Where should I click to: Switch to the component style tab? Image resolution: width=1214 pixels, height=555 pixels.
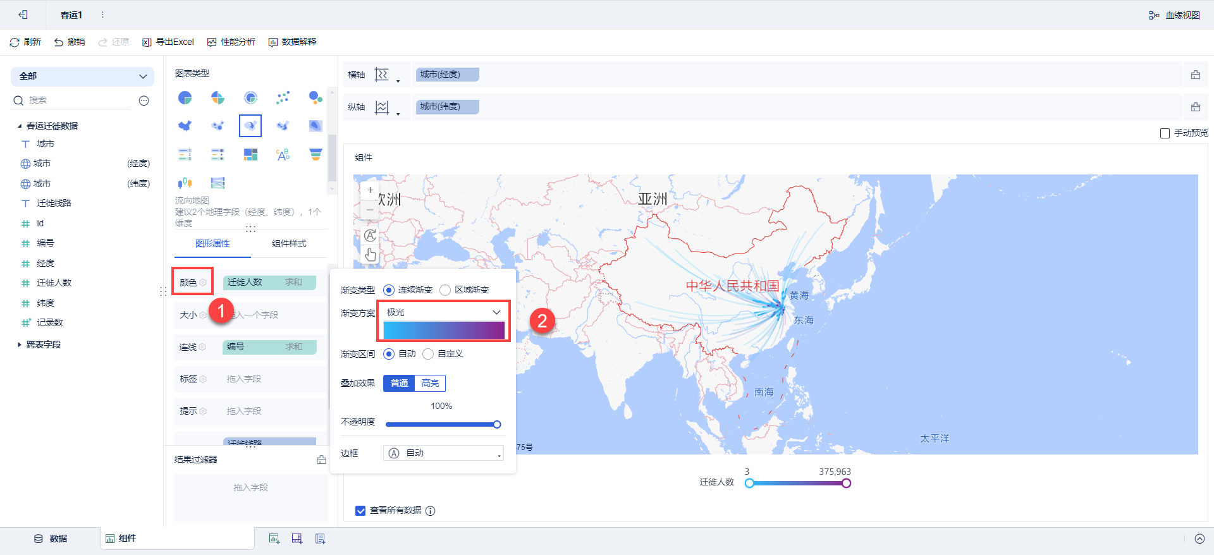tap(289, 244)
